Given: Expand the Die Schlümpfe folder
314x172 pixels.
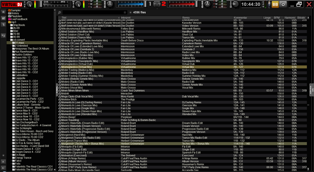Looking at the screenshot, I should click(x=11, y=128).
